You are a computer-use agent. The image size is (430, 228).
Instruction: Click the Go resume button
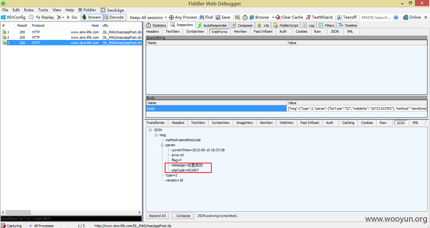point(72,17)
